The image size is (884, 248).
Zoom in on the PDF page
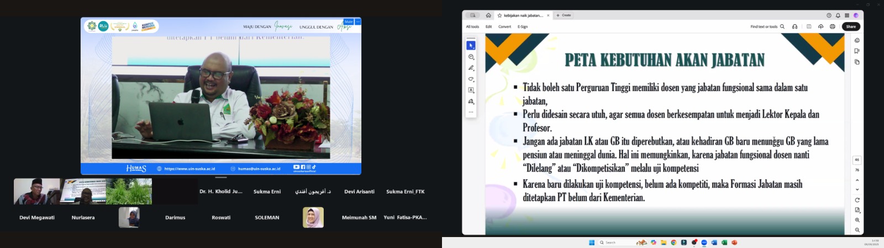click(x=857, y=220)
